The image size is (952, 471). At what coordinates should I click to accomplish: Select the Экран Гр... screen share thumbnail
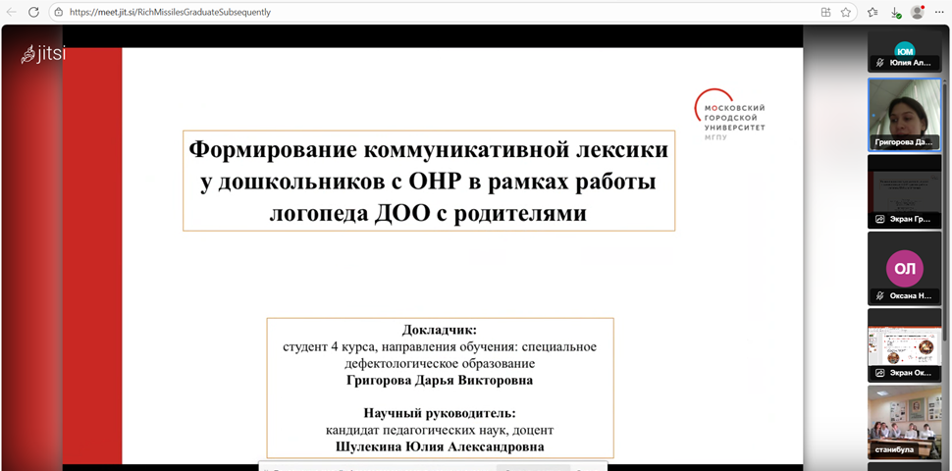(x=904, y=190)
